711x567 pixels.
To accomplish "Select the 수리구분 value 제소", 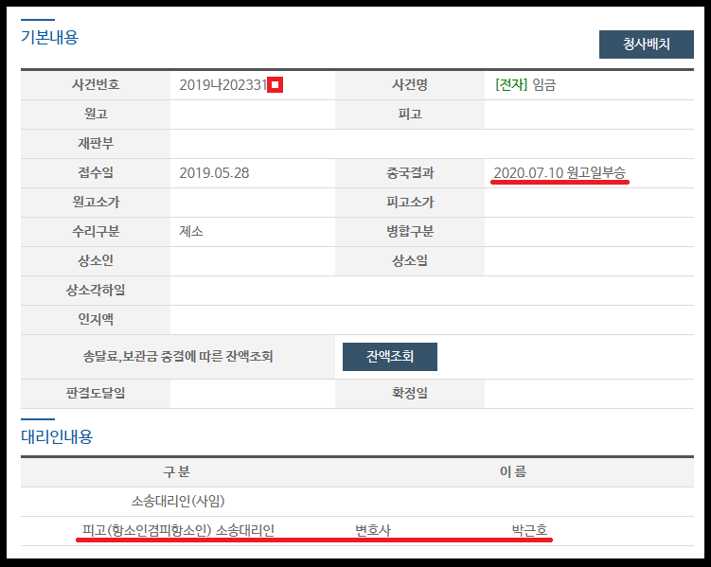I will [x=191, y=232].
